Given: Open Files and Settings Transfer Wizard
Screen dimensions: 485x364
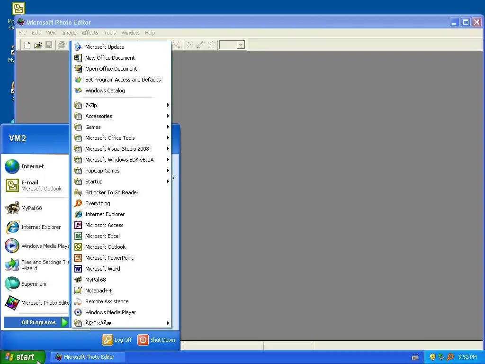Looking at the screenshot, I should click(36, 265).
